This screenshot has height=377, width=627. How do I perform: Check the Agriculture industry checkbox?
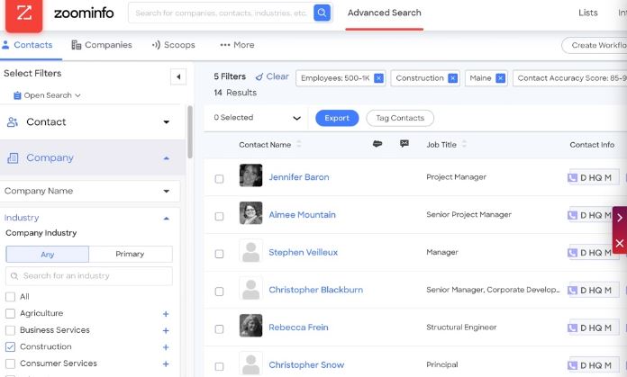[11, 313]
